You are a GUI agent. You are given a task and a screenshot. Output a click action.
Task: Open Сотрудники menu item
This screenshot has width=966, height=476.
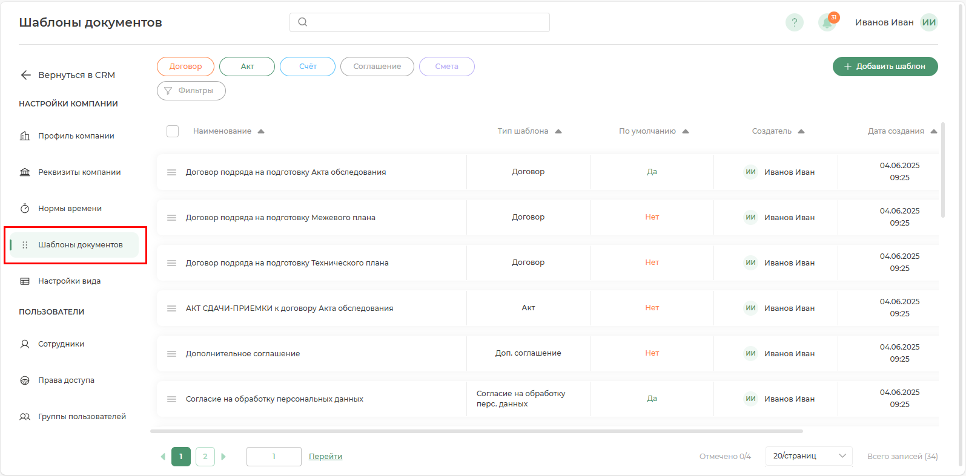(61, 344)
